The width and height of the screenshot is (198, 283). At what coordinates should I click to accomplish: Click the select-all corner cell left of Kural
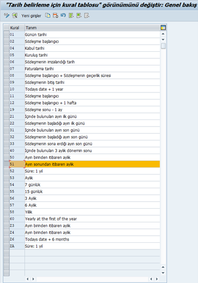tap(7, 28)
